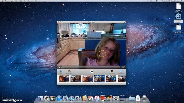Click the volume icon in menu bar

(160, 1)
